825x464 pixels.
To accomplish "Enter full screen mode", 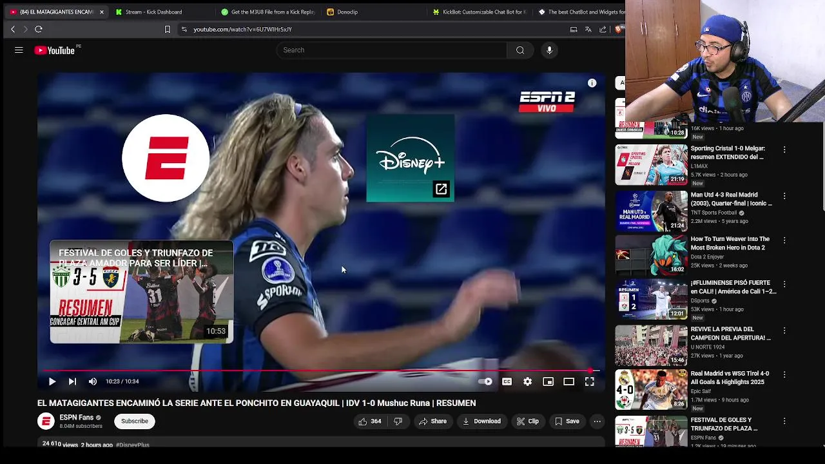I will (589, 382).
